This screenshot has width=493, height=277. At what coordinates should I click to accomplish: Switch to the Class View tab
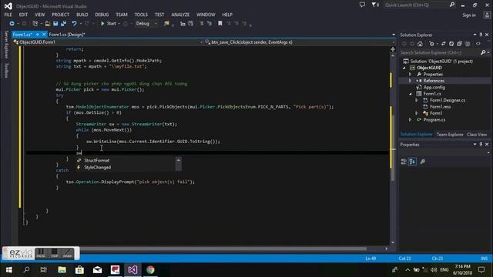(x=477, y=135)
